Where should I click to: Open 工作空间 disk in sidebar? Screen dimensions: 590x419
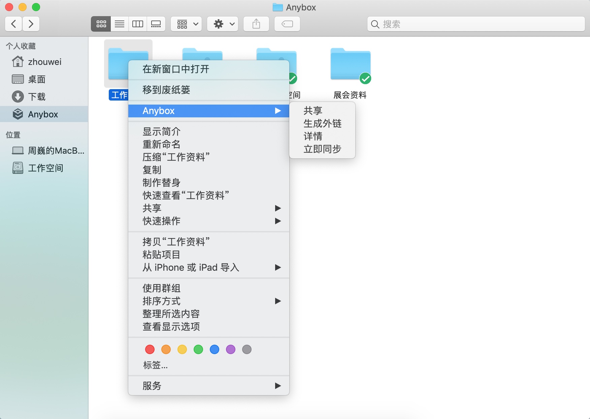tap(44, 168)
